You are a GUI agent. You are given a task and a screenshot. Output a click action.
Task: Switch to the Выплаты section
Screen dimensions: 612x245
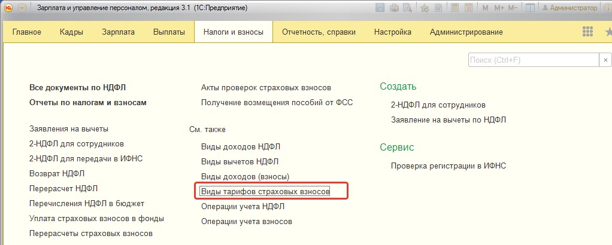click(169, 32)
